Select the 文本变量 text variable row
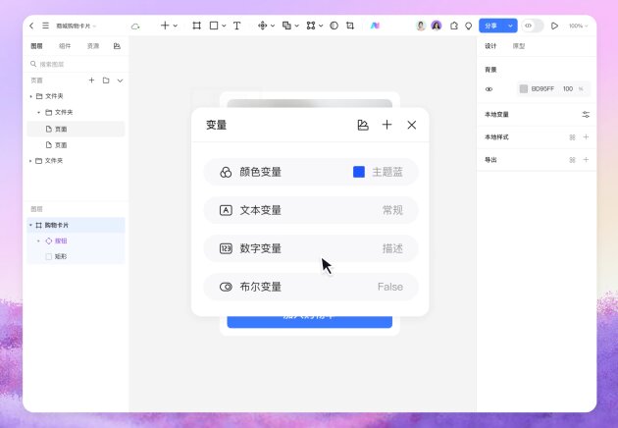 tap(311, 210)
